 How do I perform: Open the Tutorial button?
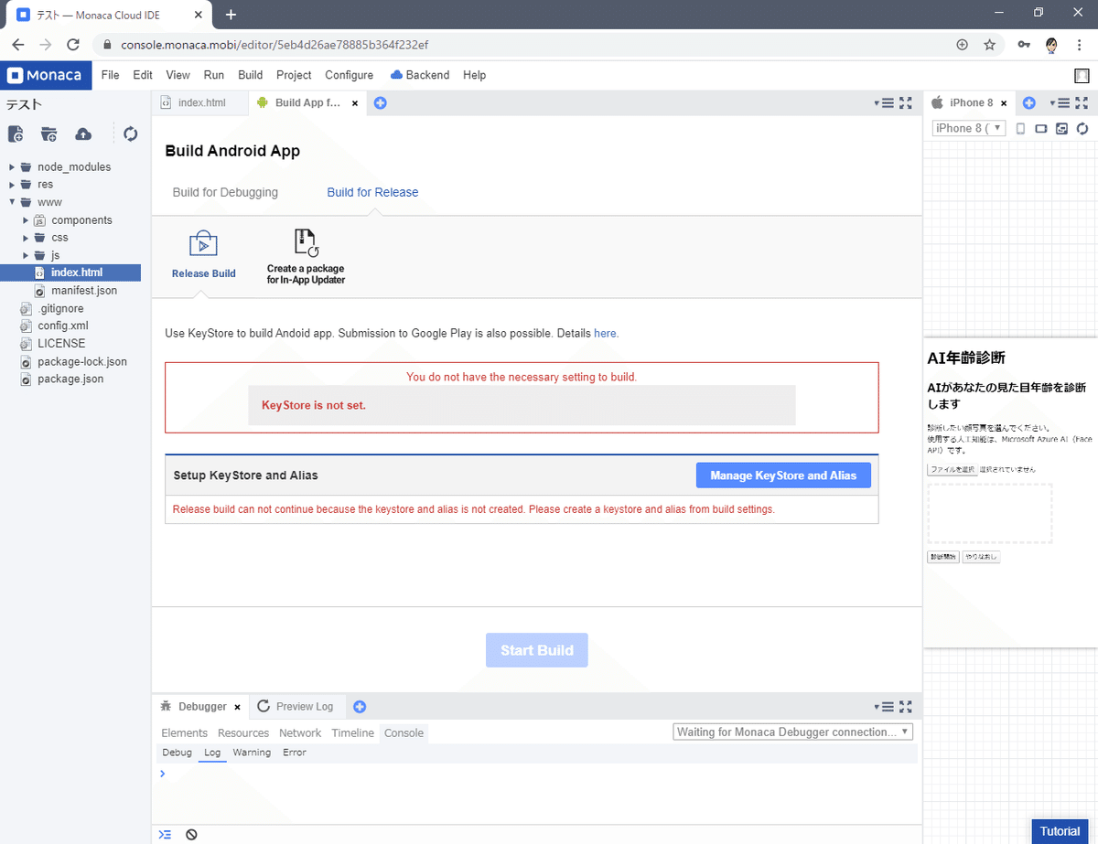pos(1060,831)
